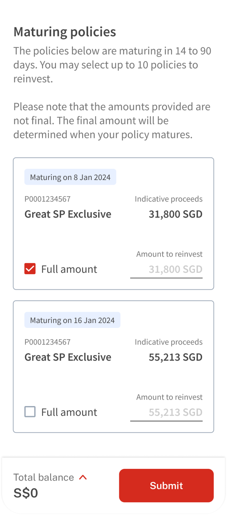This screenshot has width=227, height=515.
Task: Click policy number in the 8 Jan card
Action: point(47,199)
